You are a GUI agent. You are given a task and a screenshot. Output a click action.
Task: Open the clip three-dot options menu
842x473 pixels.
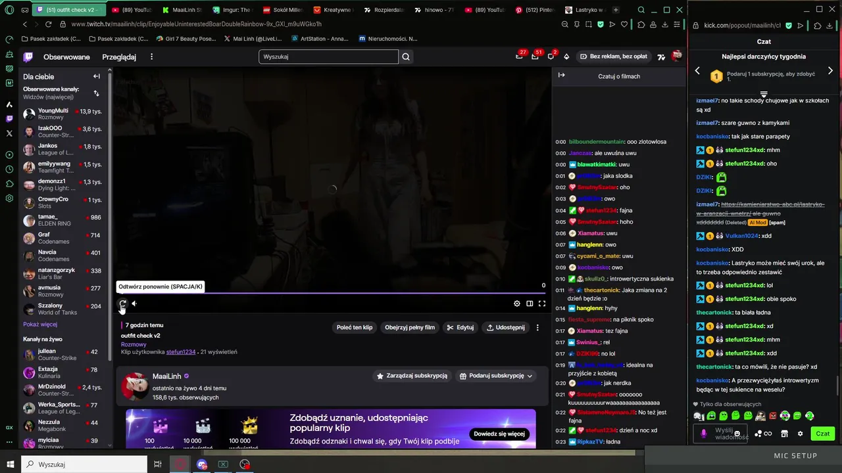(537, 327)
